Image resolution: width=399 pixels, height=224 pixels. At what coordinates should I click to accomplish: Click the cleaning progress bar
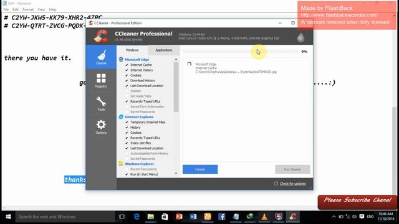(x=241, y=51)
